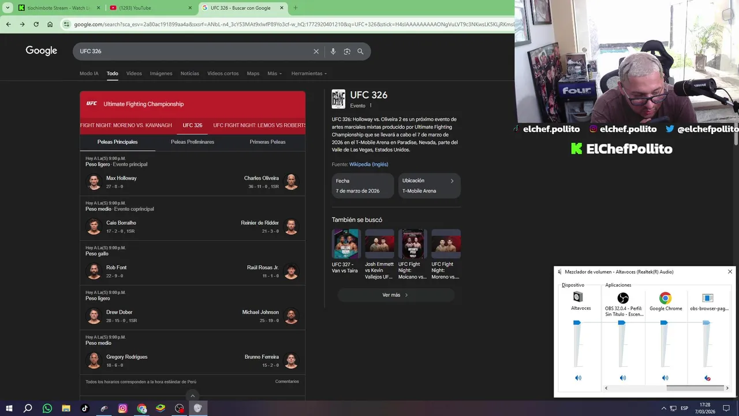Switch to Primeras Peleas tab

[267, 142]
